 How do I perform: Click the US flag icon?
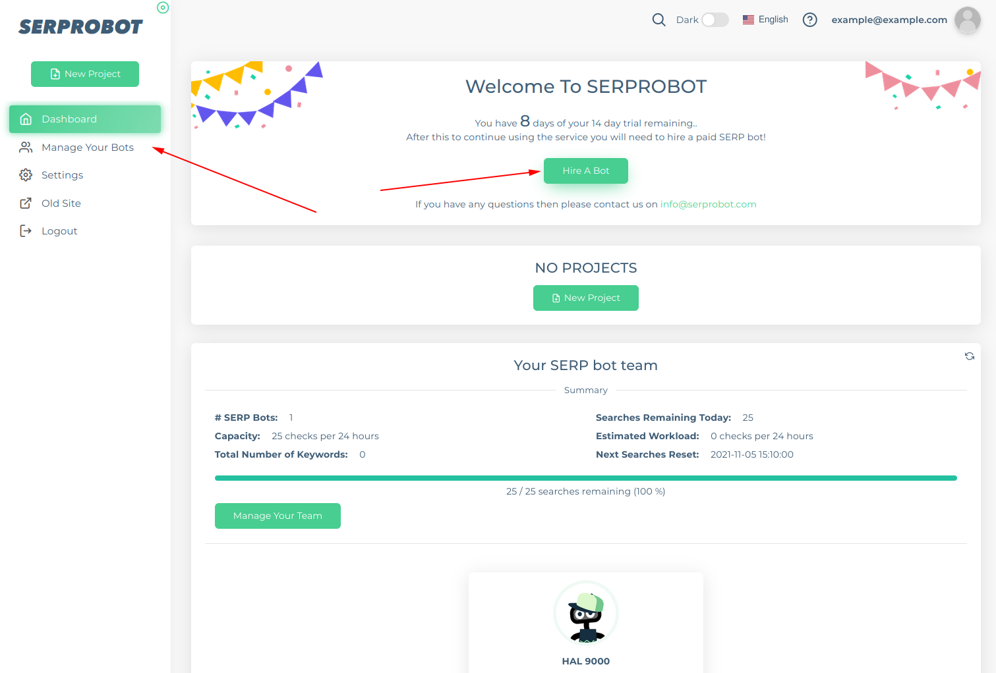(748, 20)
